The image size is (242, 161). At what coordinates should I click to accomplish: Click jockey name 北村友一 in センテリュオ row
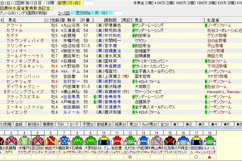point(72,81)
